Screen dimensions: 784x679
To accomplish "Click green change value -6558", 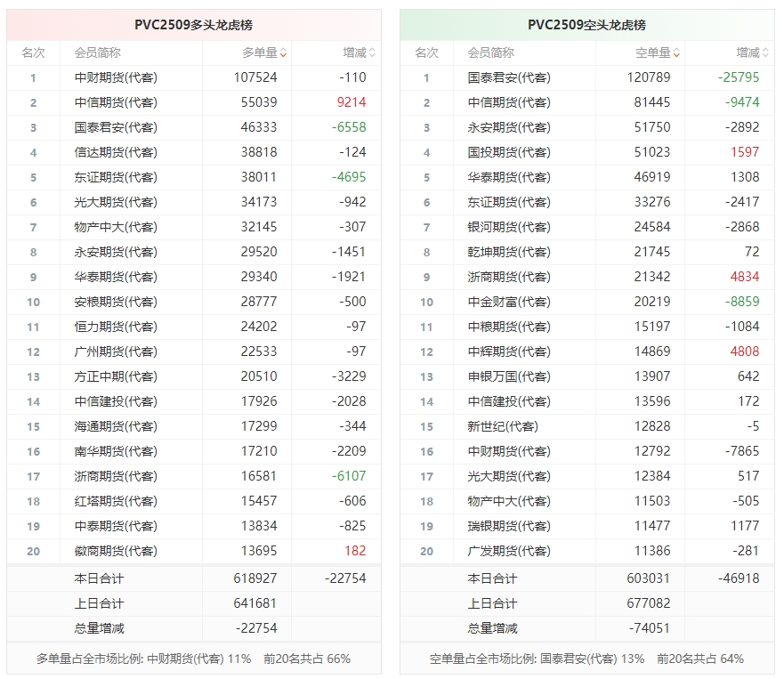I will pyautogui.click(x=349, y=127).
